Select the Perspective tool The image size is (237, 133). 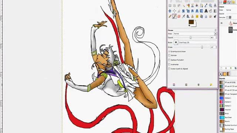coord(197,11)
